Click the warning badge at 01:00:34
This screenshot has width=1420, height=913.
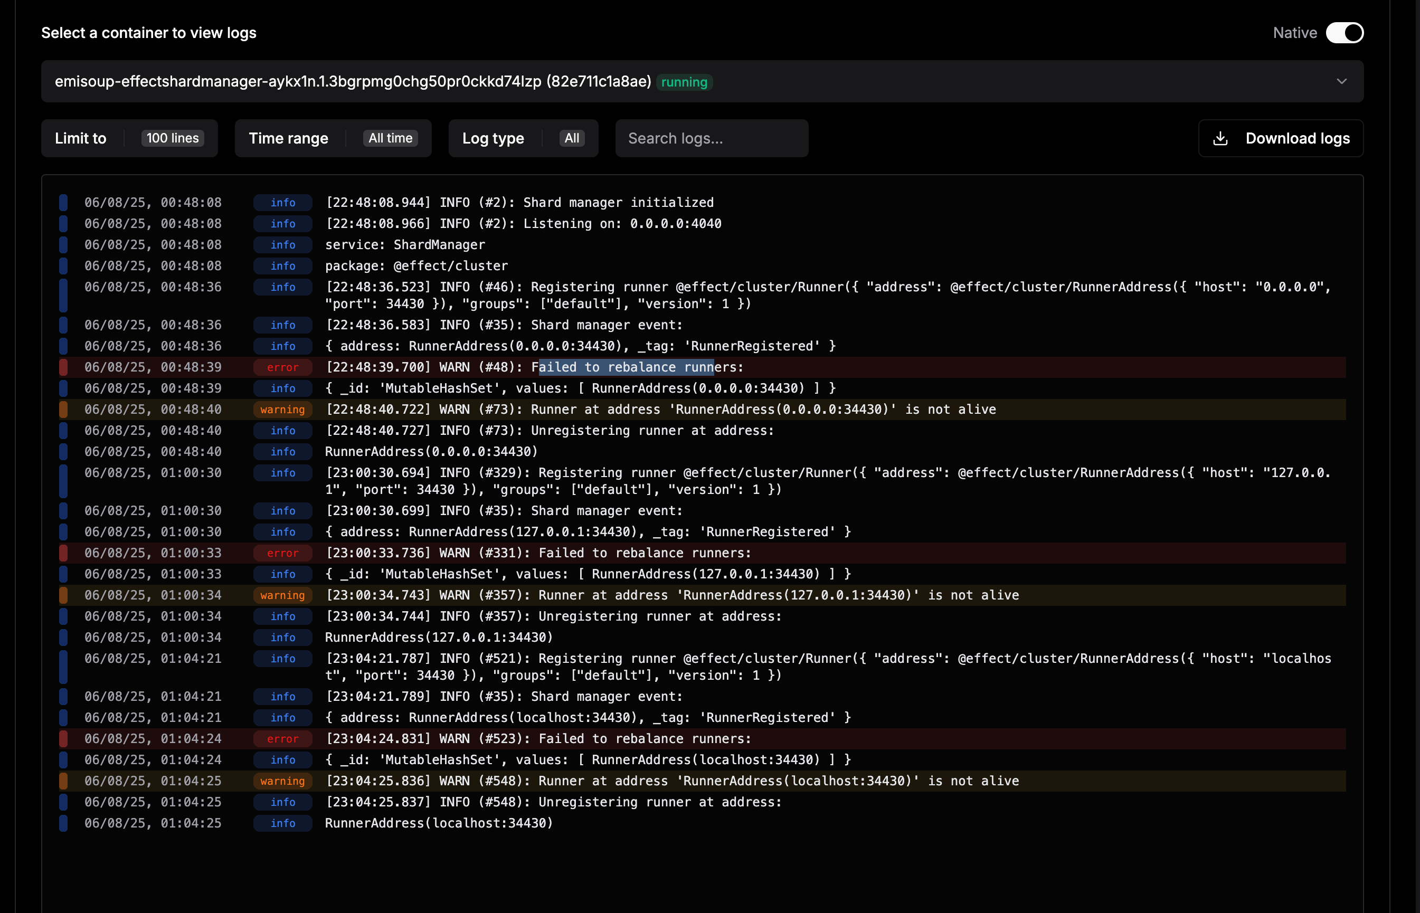coord(283,595)
